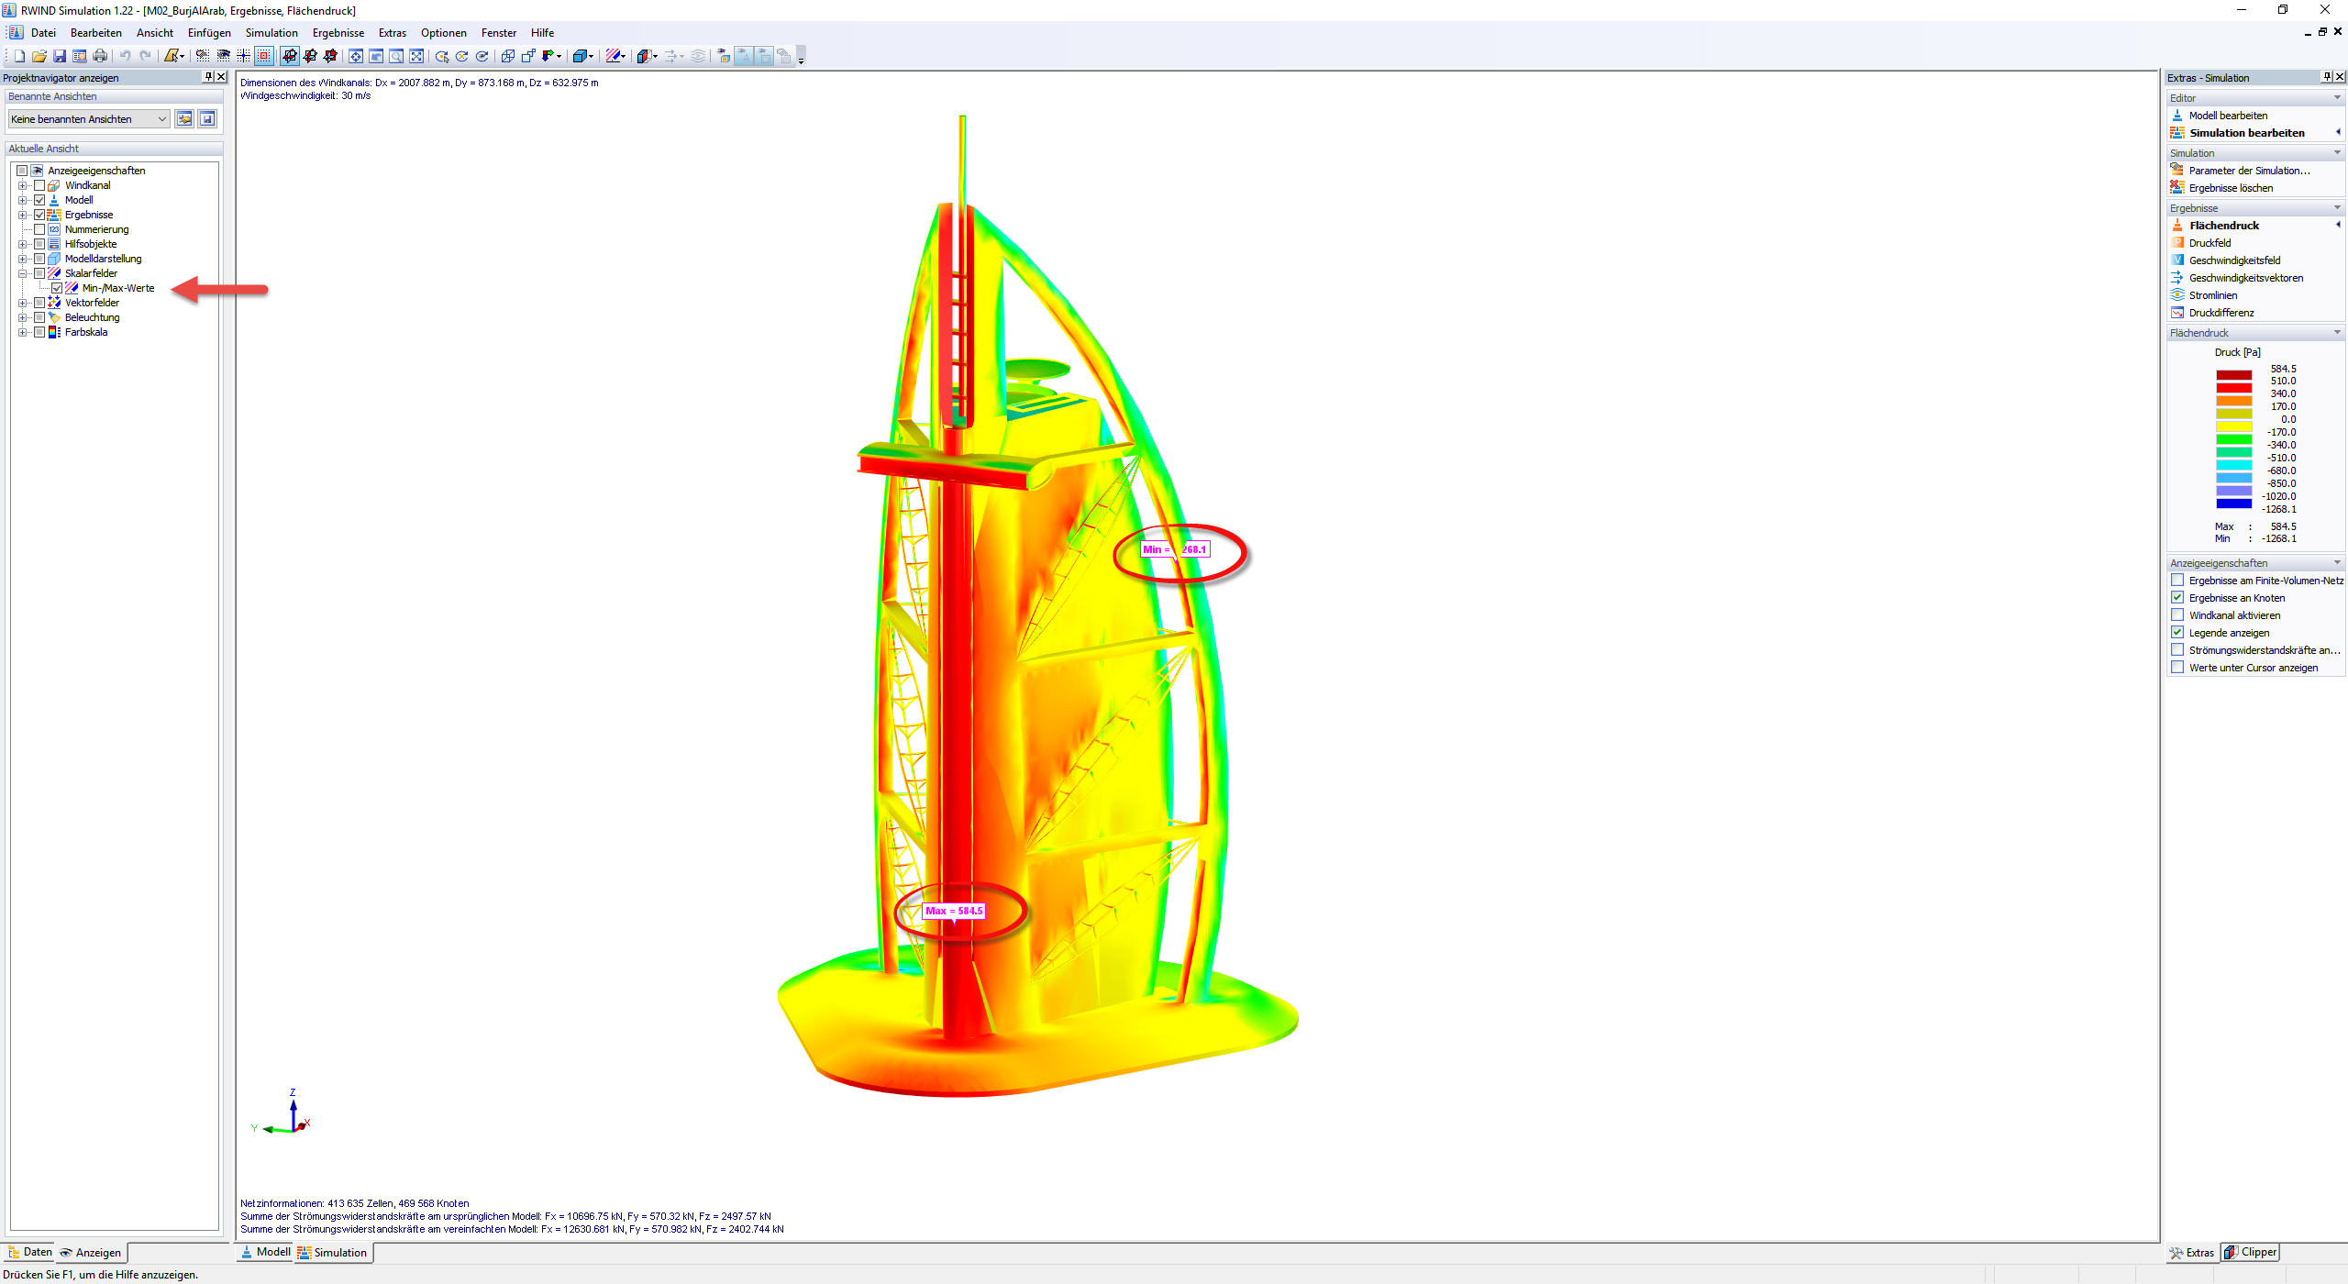
Task: Open Stromlinien results view
Action: [x=2212, y=295]
